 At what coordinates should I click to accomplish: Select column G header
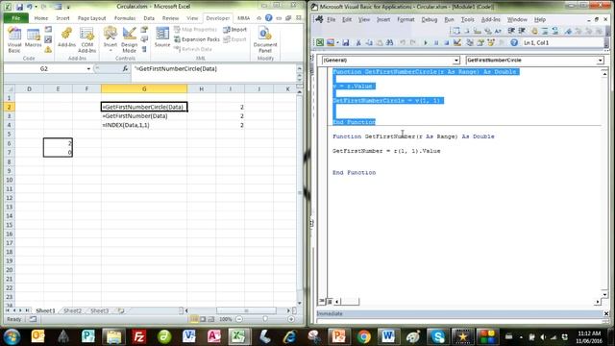coord(144,89)
